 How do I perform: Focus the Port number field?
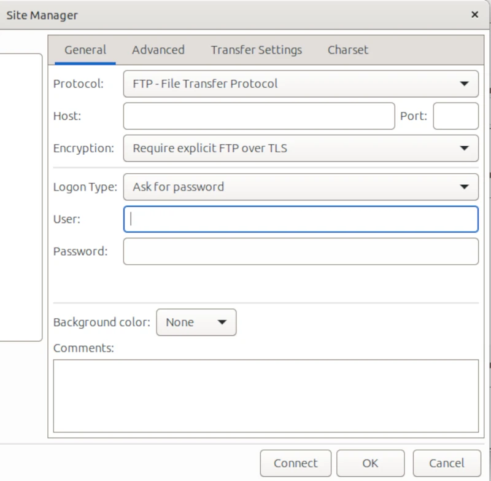[x=455, y=116]
